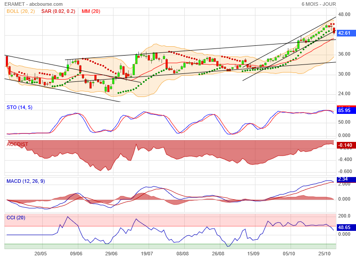Click the 25/10 date label
356x258 pixels.
pos(324,254)
